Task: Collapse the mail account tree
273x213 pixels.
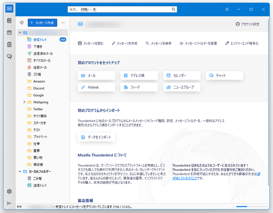Action: click(20, 33)
